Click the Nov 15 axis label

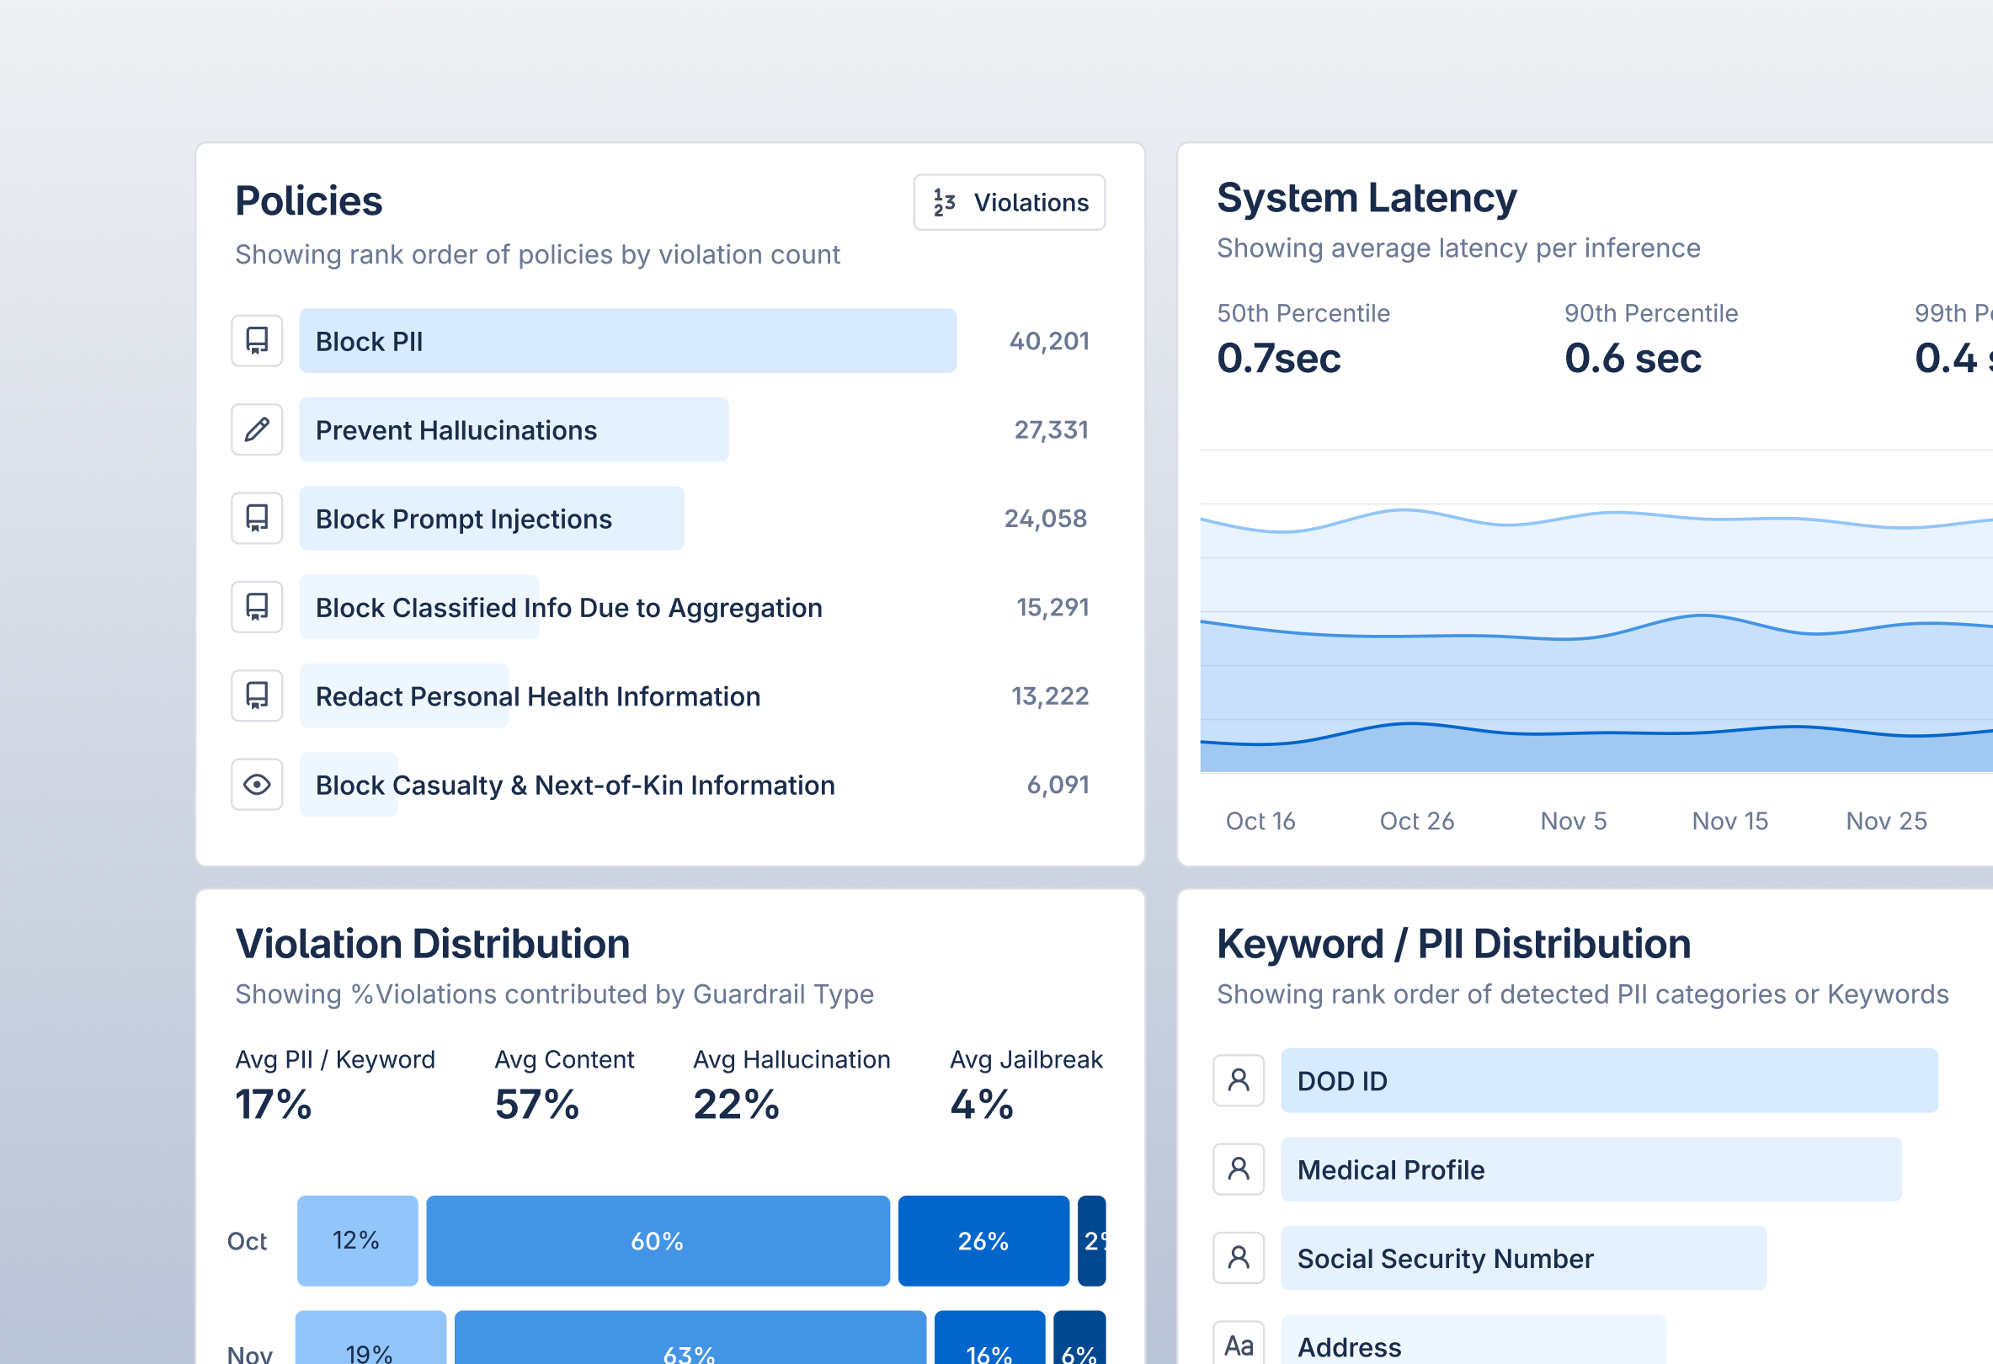(x=1729, y=821)
